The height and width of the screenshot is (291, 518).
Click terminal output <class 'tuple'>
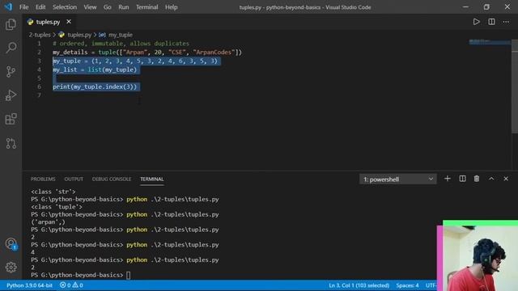tap(57, 207)
